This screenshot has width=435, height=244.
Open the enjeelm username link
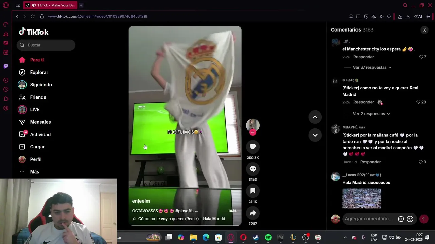point(141,201)
